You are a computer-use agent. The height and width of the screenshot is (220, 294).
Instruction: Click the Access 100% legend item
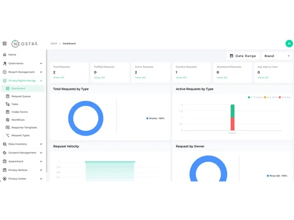(155, 119)
